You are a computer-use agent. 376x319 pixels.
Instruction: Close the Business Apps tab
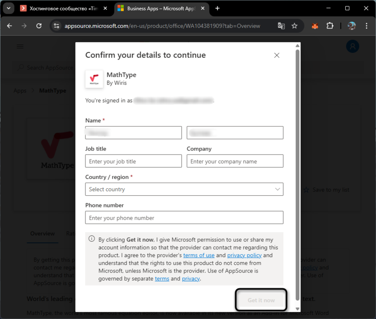pyautogui.click(x=202, y=9)
